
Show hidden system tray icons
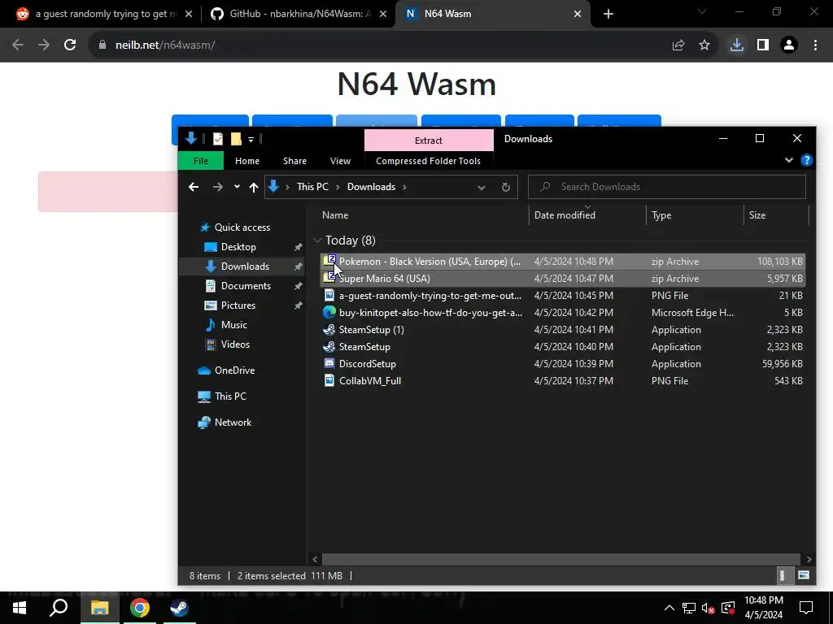pos(669,608)
